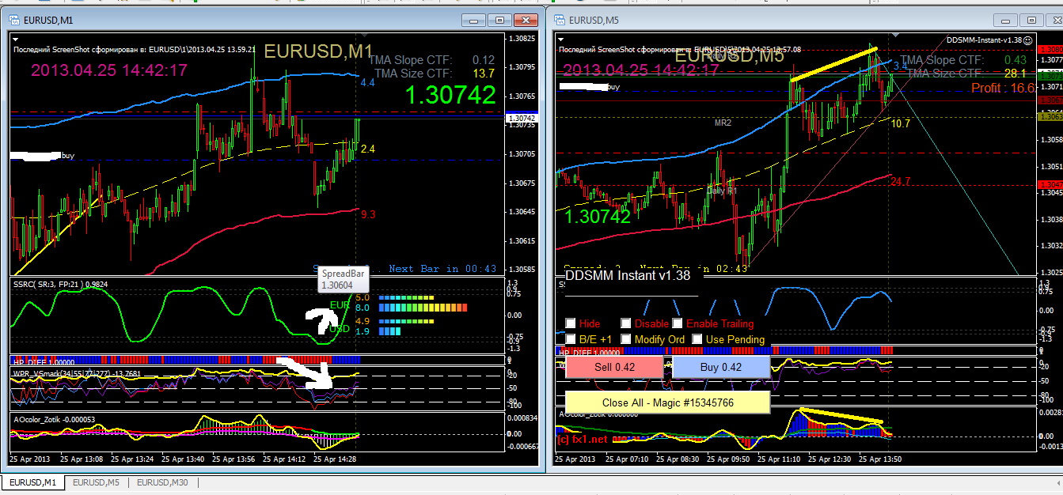
Task: Check the Disable checkbox in DDSMM panel
Action: [626, 323]
